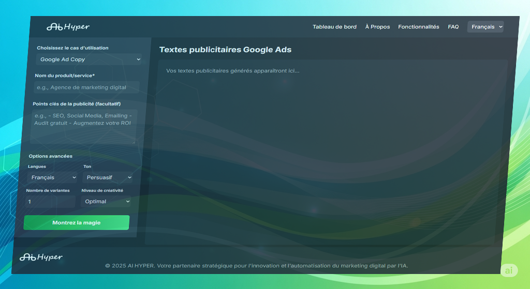
Task: Expand the Ton dropdown showing Persuasif
Action: 108,177
